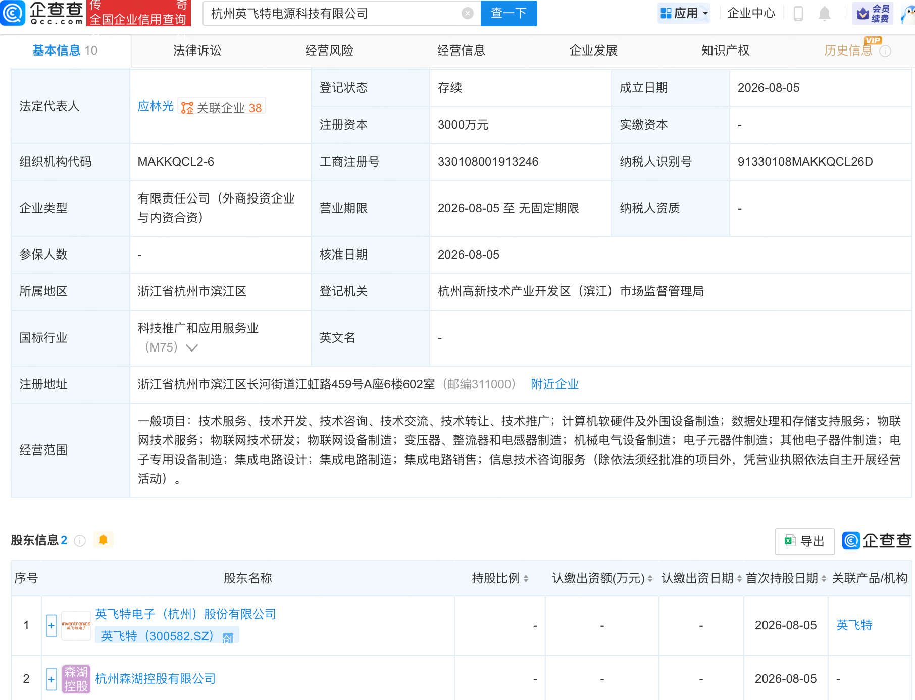915x700 pixels.
Task: Click the 森湖控股 company logo thumbnail
Action: [x=76, y=679]
